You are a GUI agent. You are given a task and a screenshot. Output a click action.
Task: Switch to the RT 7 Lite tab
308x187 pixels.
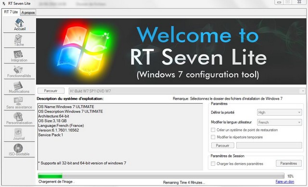point(11,12)
